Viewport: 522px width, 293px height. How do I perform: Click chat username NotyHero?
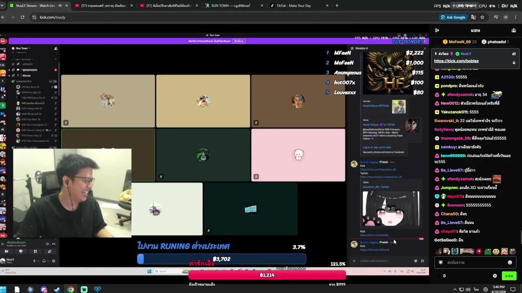click(444, 129)
